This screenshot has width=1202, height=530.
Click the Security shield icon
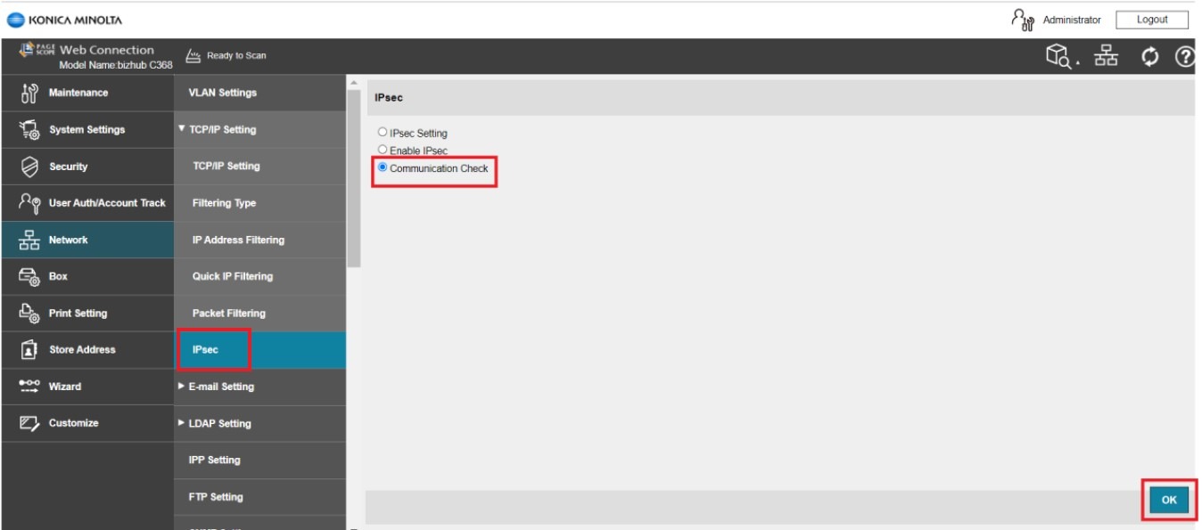(x=29, y=167)
